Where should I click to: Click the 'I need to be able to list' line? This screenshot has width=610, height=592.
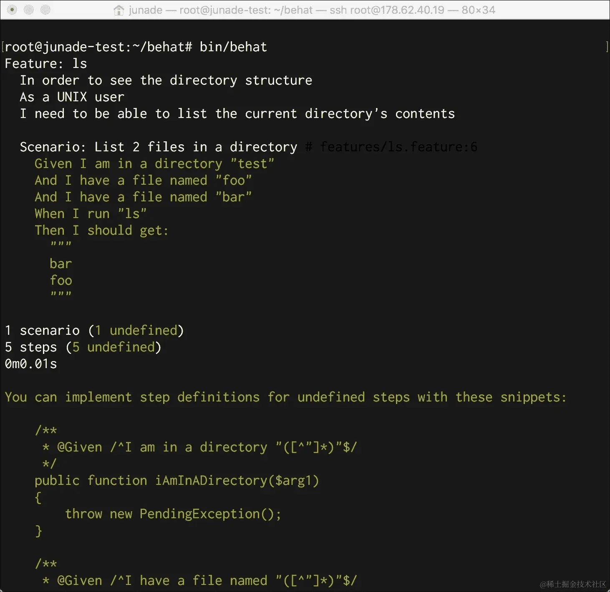coord(237,113)
